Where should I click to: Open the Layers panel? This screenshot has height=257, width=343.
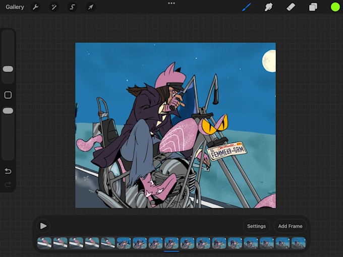(x=313, y=7)
